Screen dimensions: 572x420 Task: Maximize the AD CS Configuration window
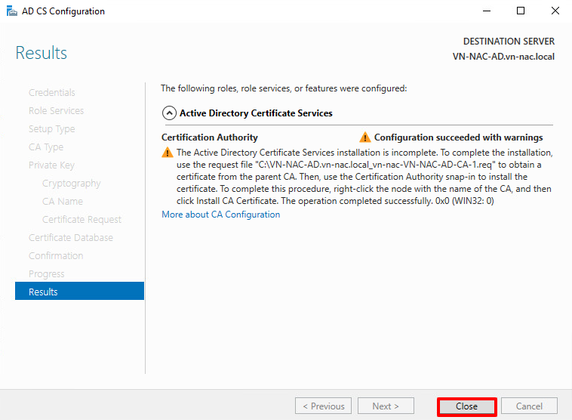coord(521,11)
